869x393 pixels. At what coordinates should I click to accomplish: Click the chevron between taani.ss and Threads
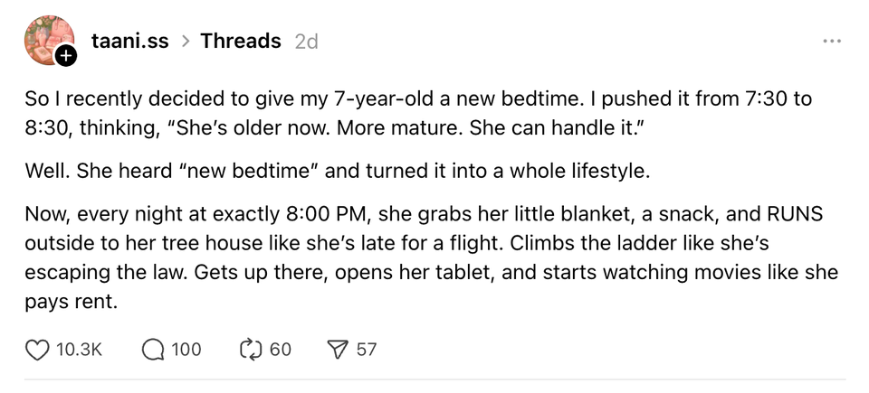click(185, 42)
